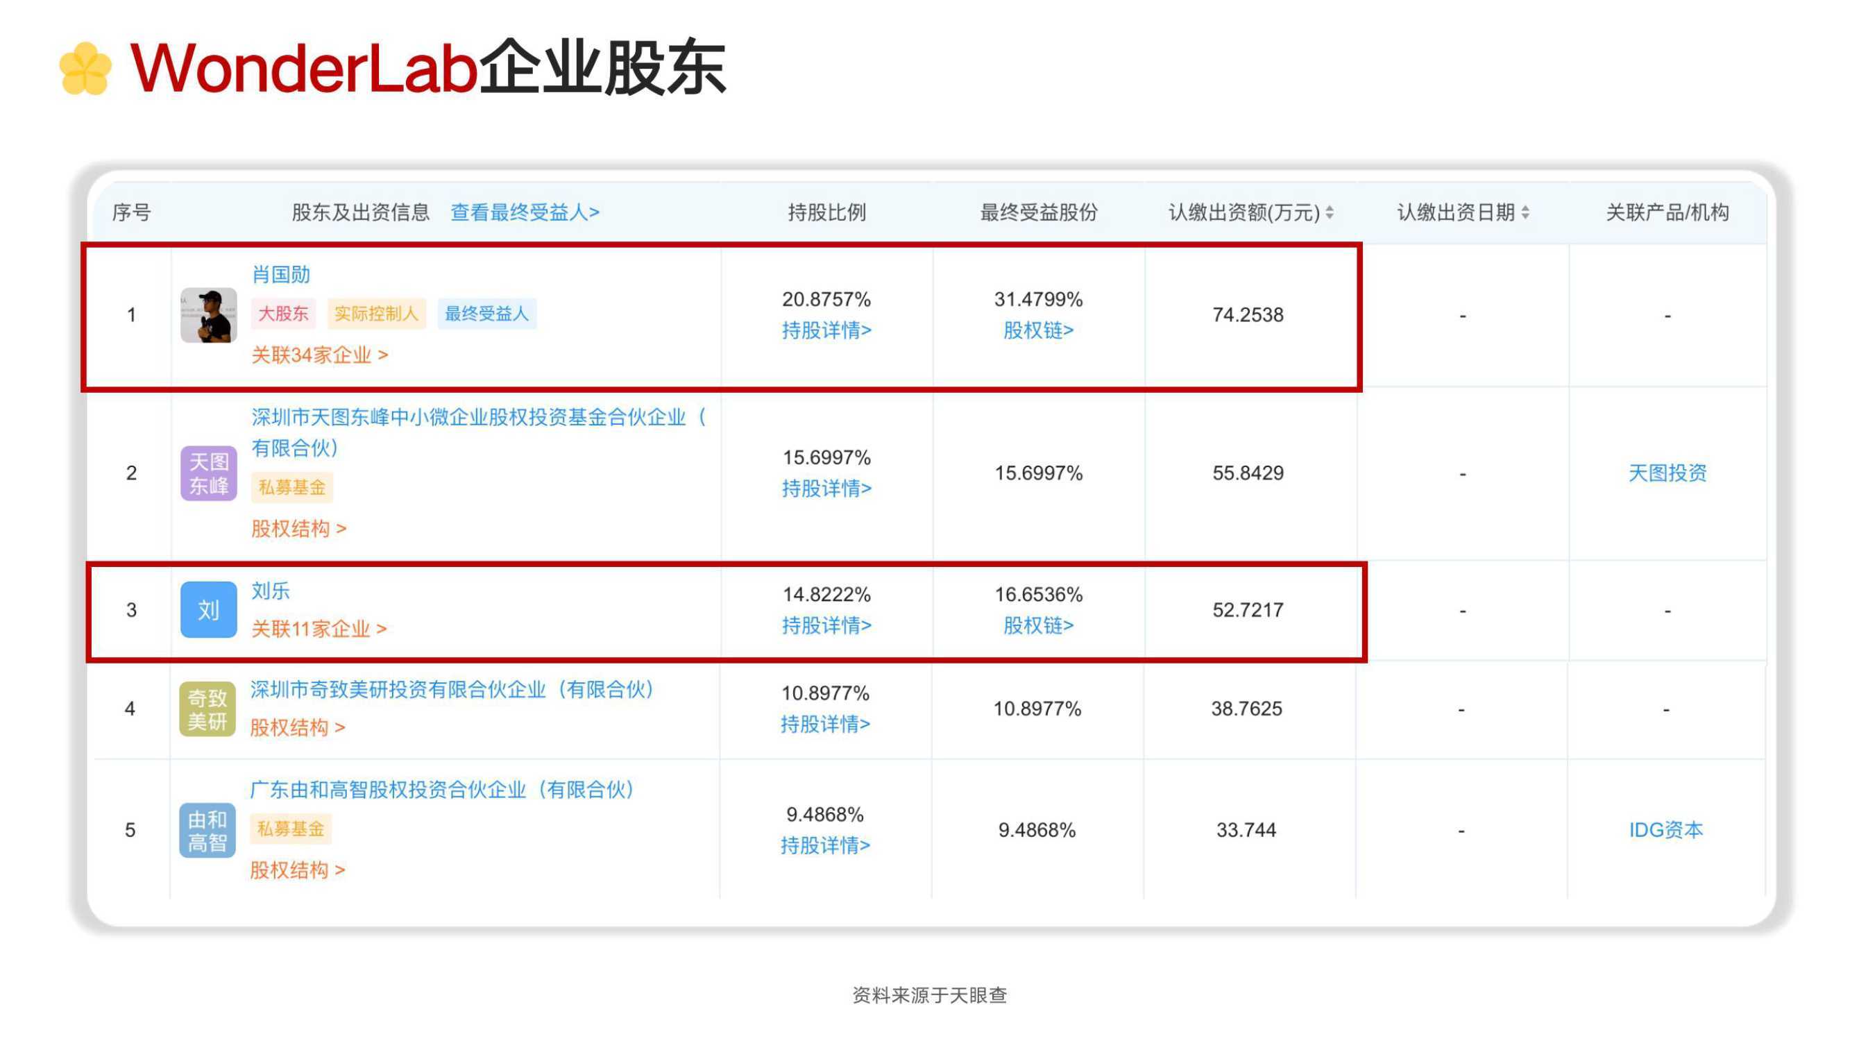This screenshot has height=1041, width=1850.
Task: Click the 实际控制人 tag
Action: (376, 314)
